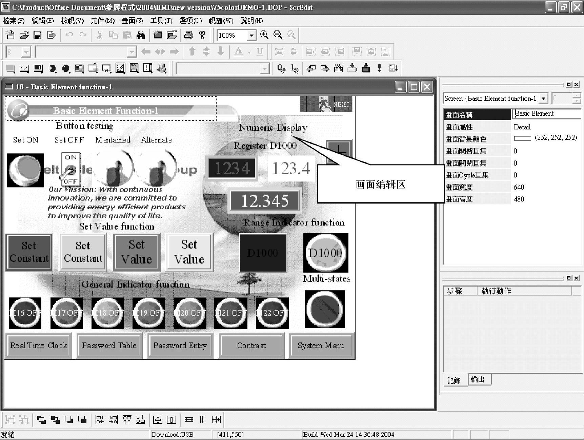This screenshot has height=440, width=584.
Task: Click the Previous screen window arrow icon
Action: [311, 69]
